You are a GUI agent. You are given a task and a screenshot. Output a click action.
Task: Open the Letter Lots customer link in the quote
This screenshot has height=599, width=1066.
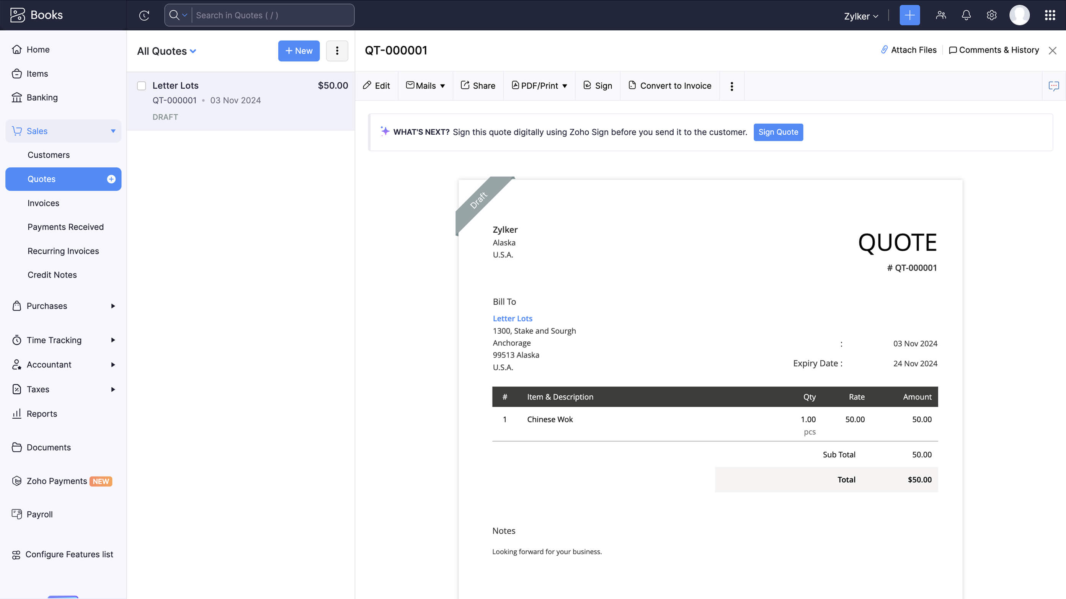[512, 318]
